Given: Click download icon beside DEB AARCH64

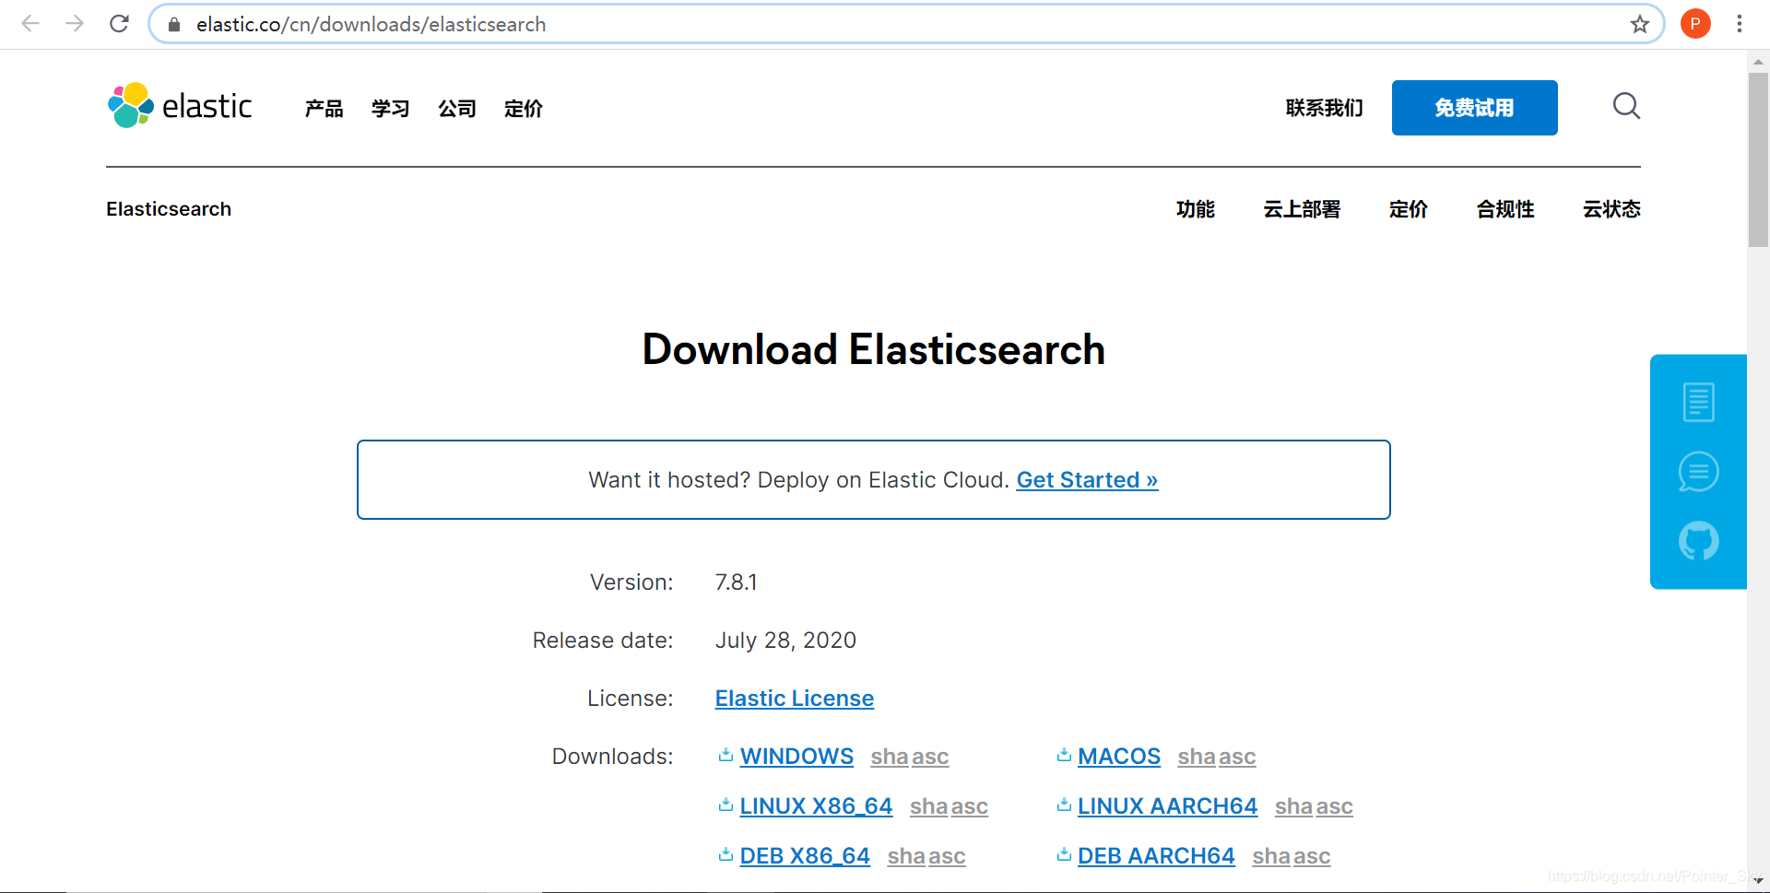Looking at the screenshot, I should pos(1064,855).
